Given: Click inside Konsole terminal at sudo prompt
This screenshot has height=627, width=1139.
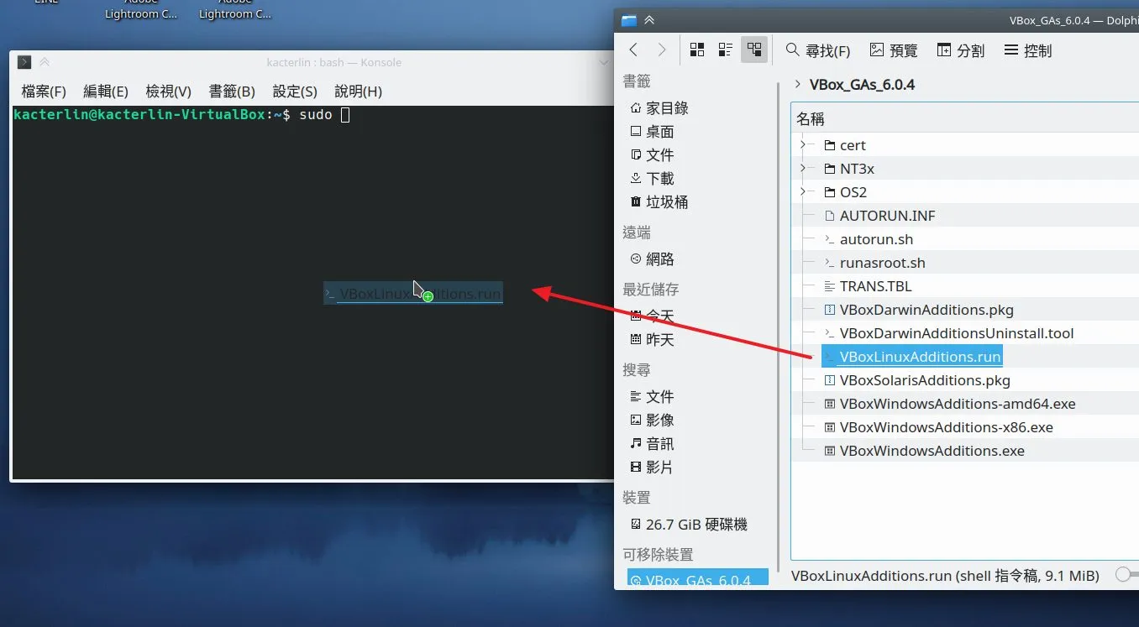Looking at the screenshot, I should (345, 115).
